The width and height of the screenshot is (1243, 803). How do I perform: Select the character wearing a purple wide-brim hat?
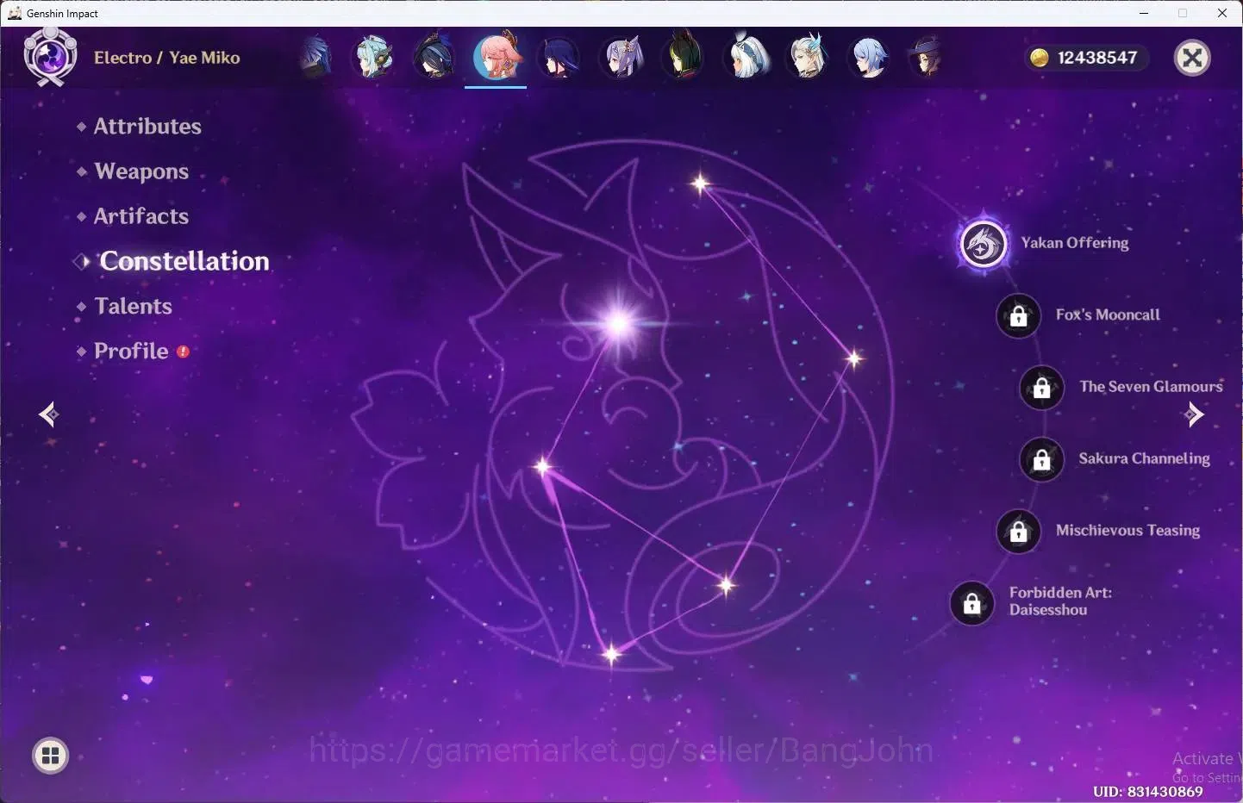[926, 58]
